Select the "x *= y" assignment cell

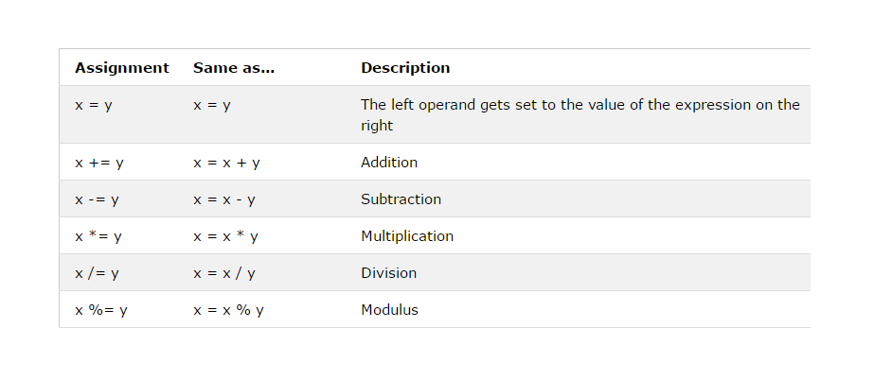[x=98, y=236]
